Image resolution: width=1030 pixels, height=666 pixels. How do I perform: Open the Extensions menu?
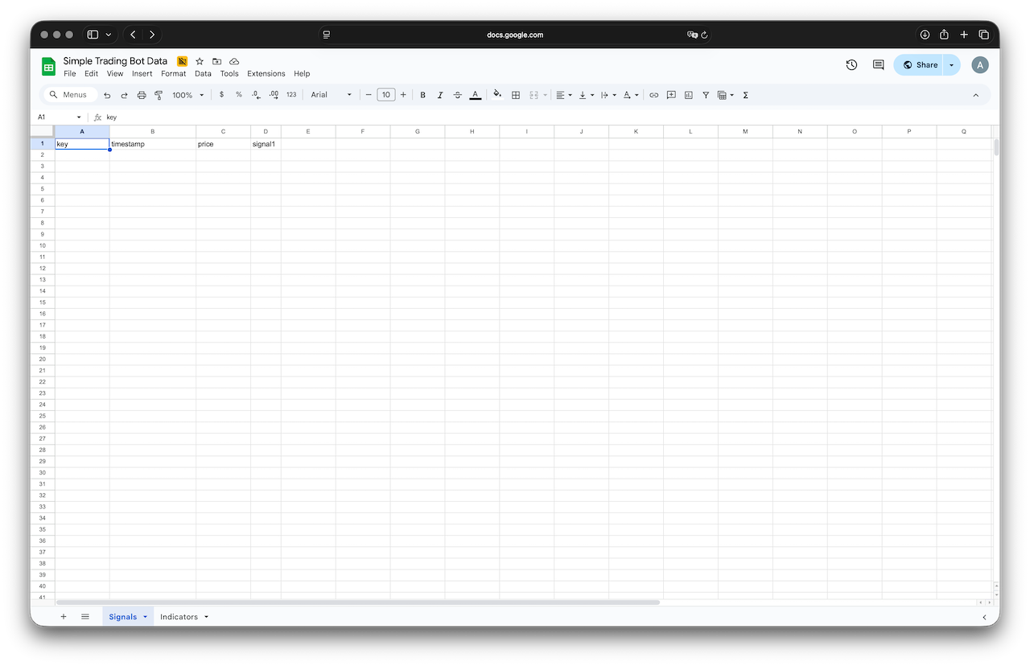coord(266,73)
